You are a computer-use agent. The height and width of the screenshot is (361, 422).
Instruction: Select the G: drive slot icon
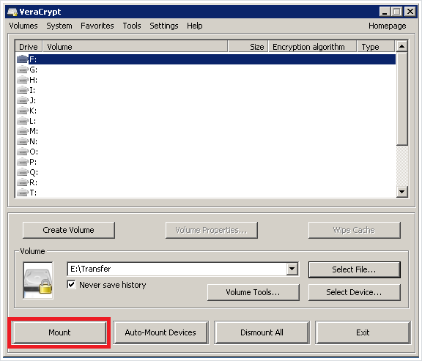point(22,70)
